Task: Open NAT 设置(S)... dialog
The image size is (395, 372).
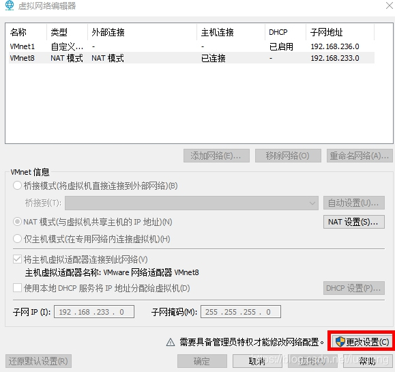Action: 353,222
